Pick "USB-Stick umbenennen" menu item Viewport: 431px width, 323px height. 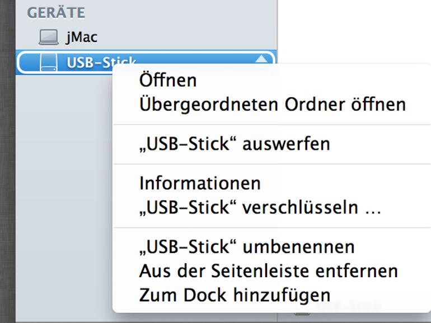click(247, 246)
